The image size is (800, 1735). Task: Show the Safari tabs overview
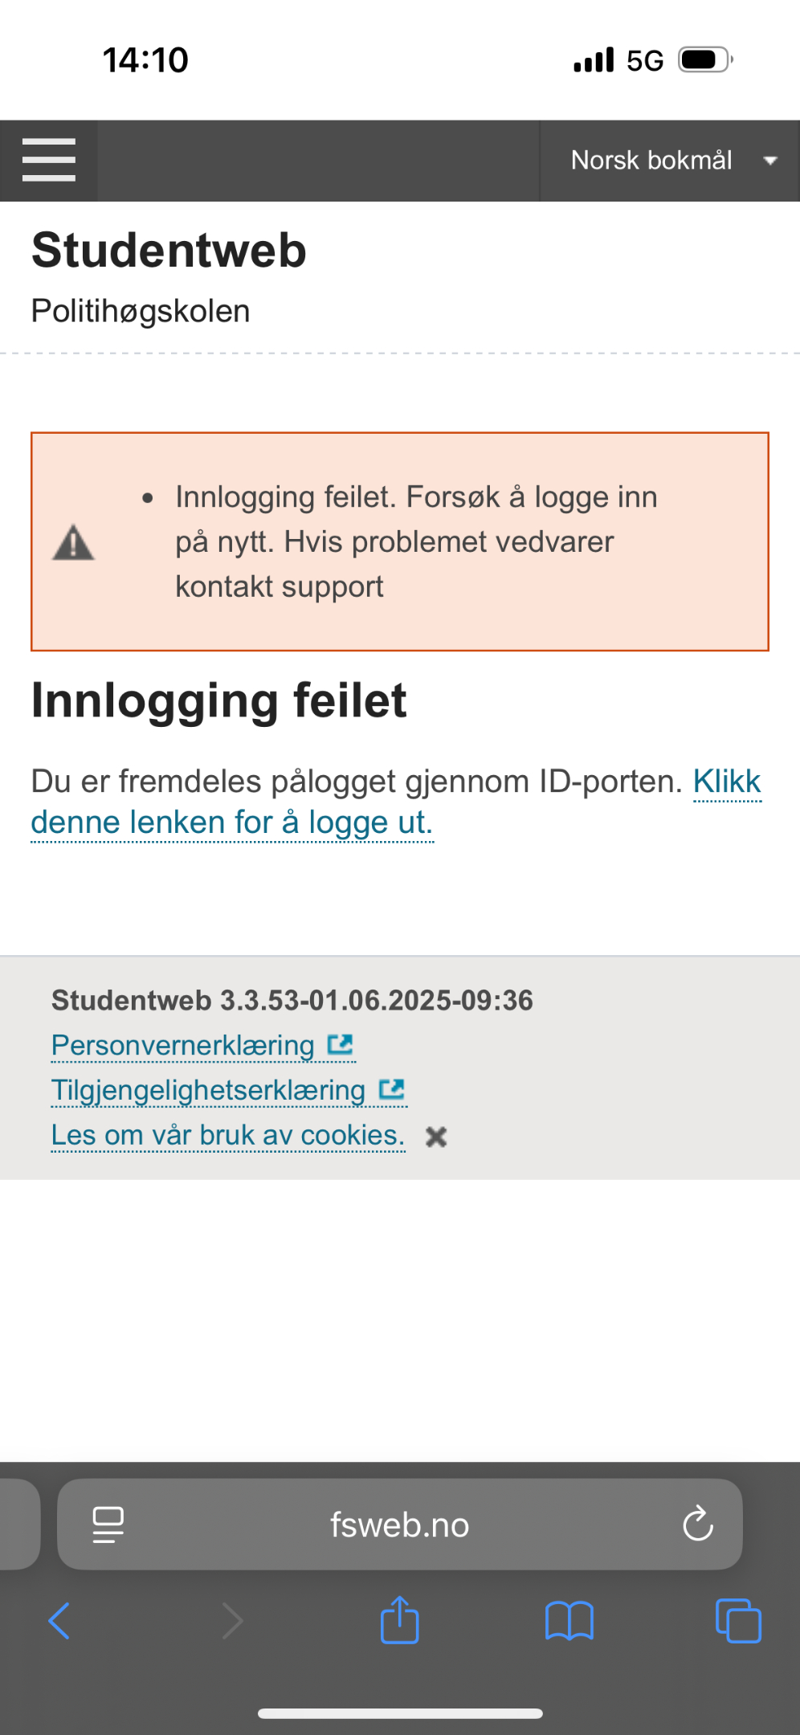[738, 1621]
